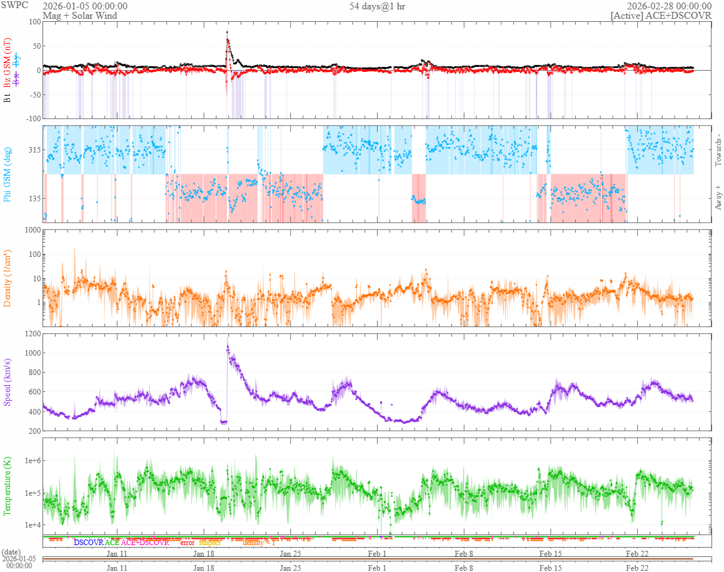The height and width of the screenshot is (572, 724).
Task: Click the Density axis label
Action: (8, 278)
